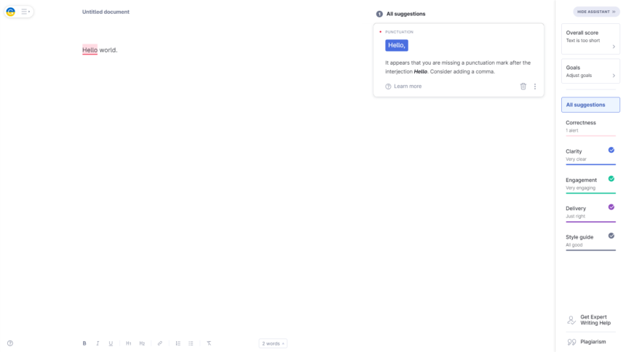
Task: Click the Clarity progress bar
Action: tap(590, 164)
